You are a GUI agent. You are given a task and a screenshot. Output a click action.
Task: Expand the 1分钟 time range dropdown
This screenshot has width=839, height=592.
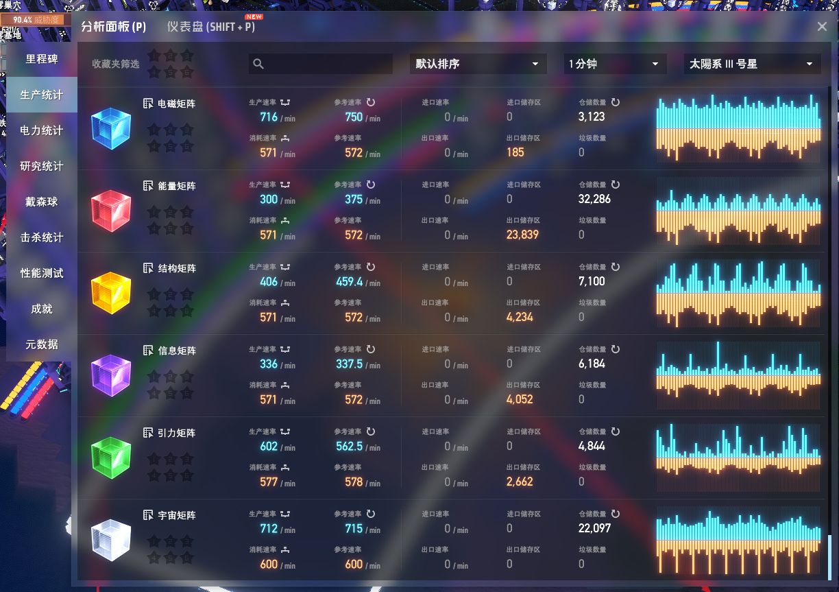click(615, 64)
